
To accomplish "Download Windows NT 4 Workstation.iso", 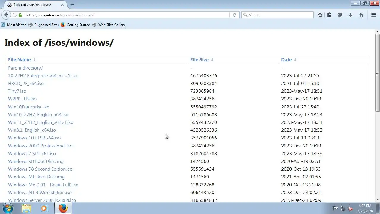I will 40,192.
